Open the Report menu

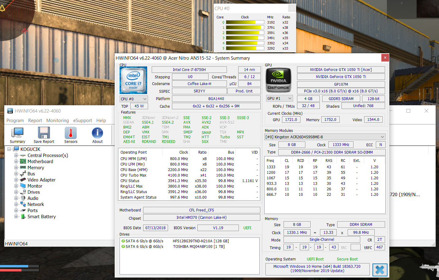(x=35, y=121)
